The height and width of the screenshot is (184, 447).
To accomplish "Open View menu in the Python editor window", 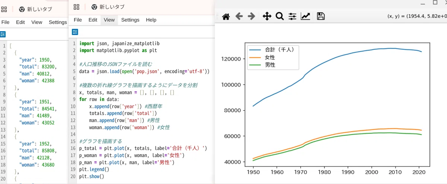I will coord(109,20).
